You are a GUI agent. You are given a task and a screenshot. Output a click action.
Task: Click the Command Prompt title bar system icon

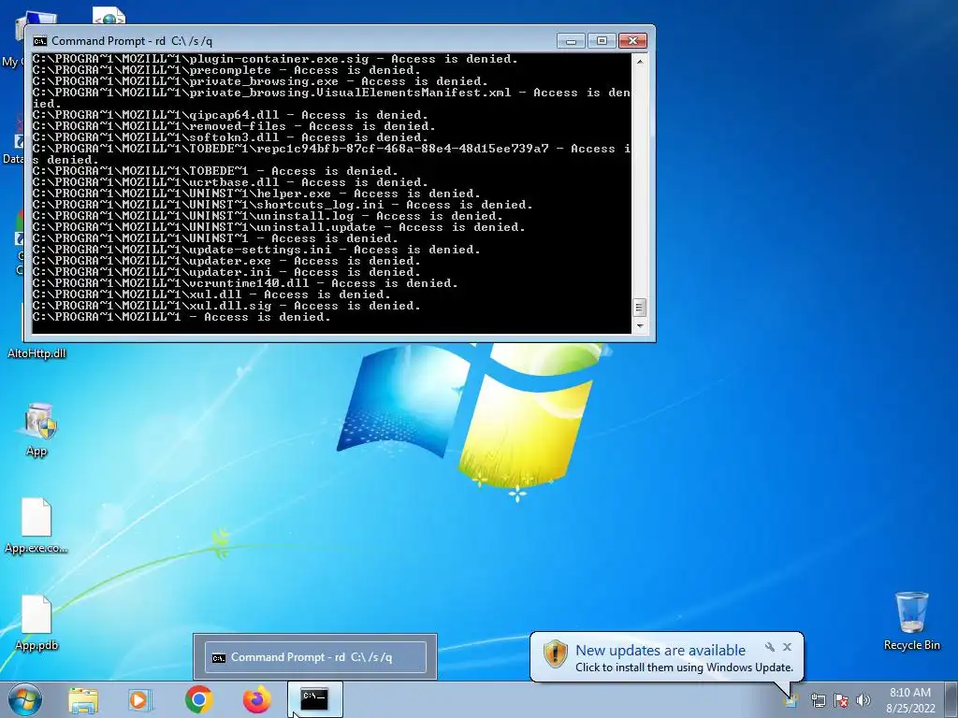coord(40,41)
